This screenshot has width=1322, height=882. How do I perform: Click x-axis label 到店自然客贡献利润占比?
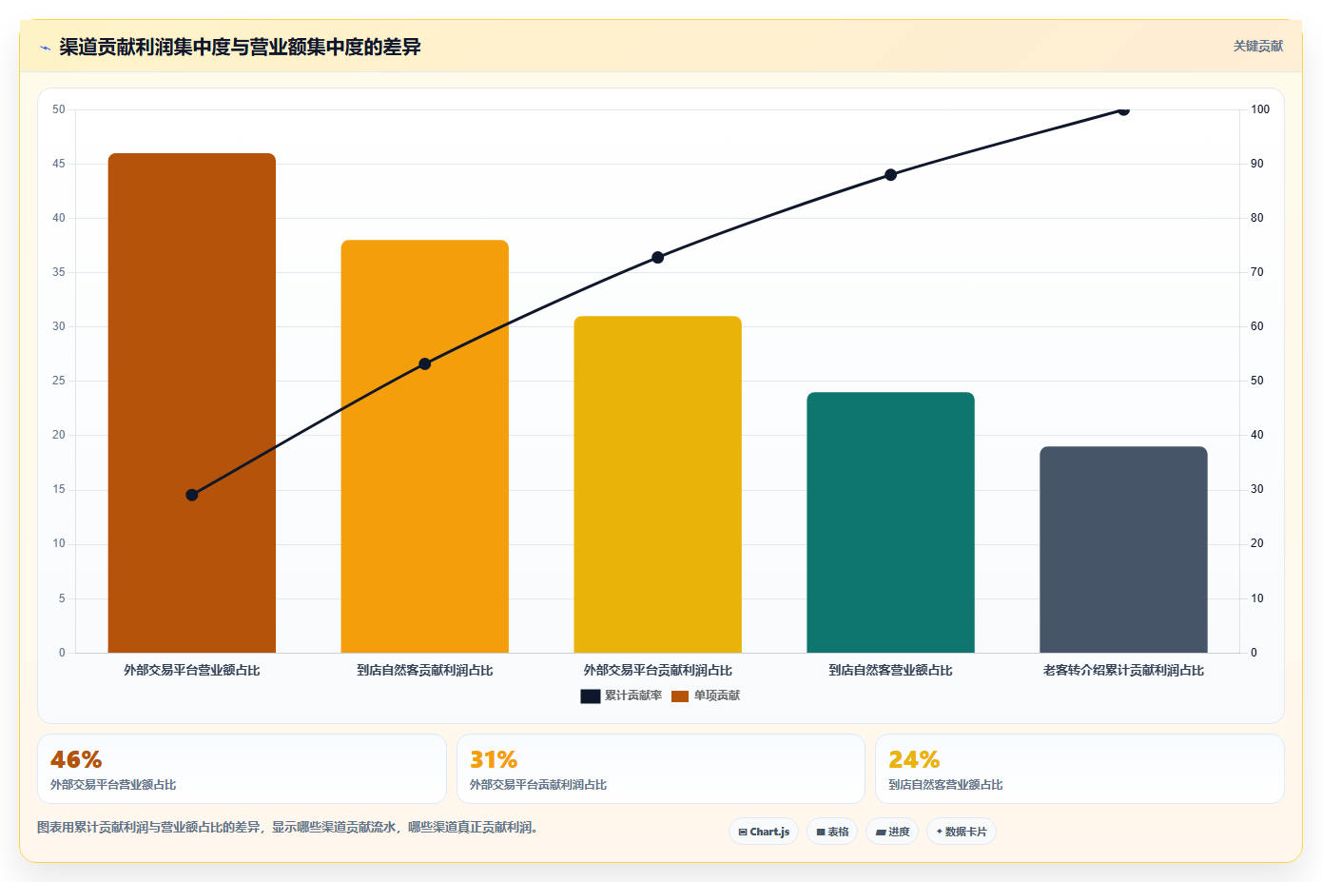point(425,671)
